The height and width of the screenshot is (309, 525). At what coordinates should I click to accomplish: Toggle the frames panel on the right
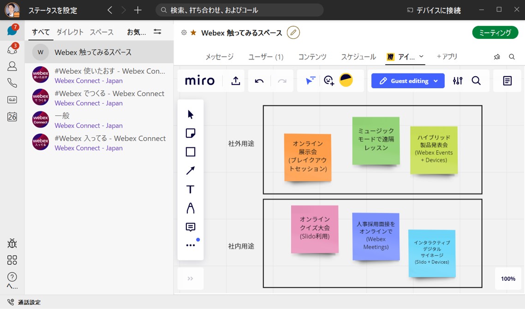pyautogui.click(x=507, y=80)
